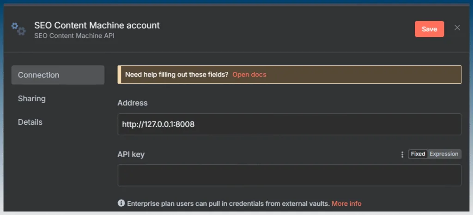Screen dimensions: 473x215
Task: Open docs link in help banner
Action: pyautogui.click(x=249, y=75)
